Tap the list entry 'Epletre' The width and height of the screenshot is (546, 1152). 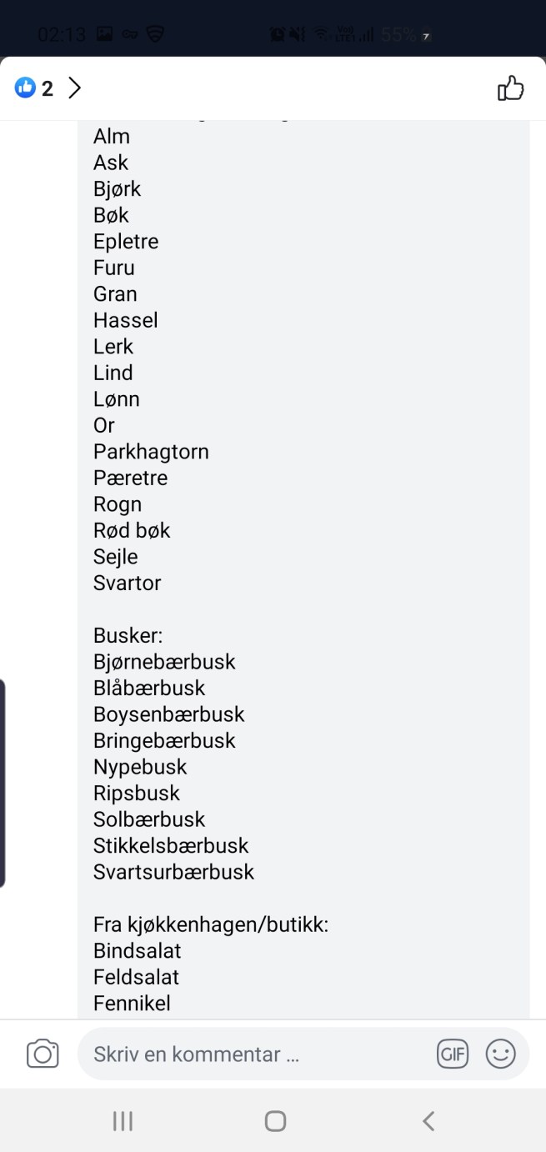125,241
